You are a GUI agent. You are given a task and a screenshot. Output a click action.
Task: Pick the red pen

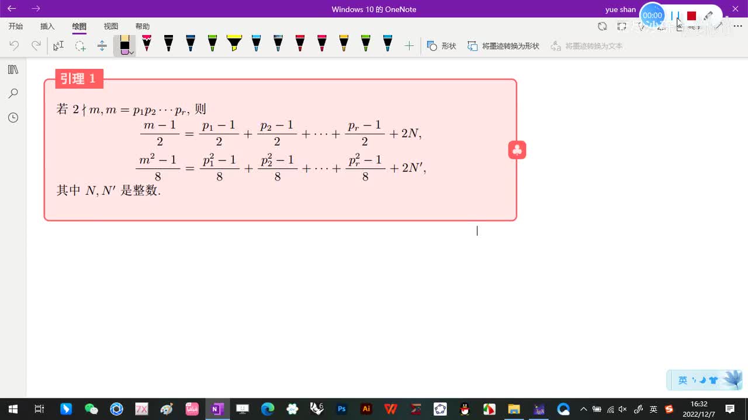(x=300, y=43)
